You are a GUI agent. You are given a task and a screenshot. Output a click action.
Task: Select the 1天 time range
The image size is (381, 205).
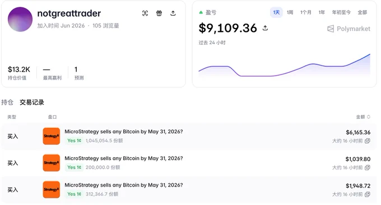(x=276, y=12)
